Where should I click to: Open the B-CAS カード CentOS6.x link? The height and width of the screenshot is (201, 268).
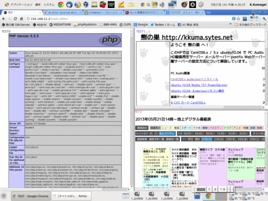[188, 102]
